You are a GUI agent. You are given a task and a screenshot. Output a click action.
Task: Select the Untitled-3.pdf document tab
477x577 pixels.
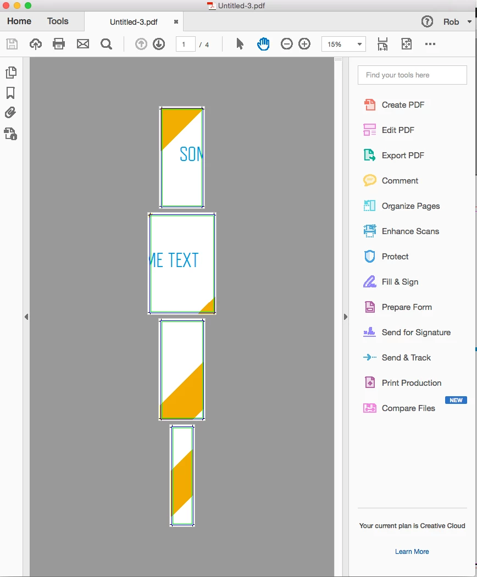point(134,22)
